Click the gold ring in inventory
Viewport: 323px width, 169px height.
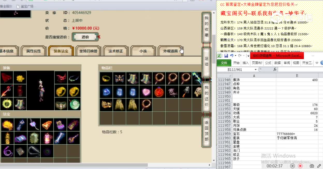(106, 79)
